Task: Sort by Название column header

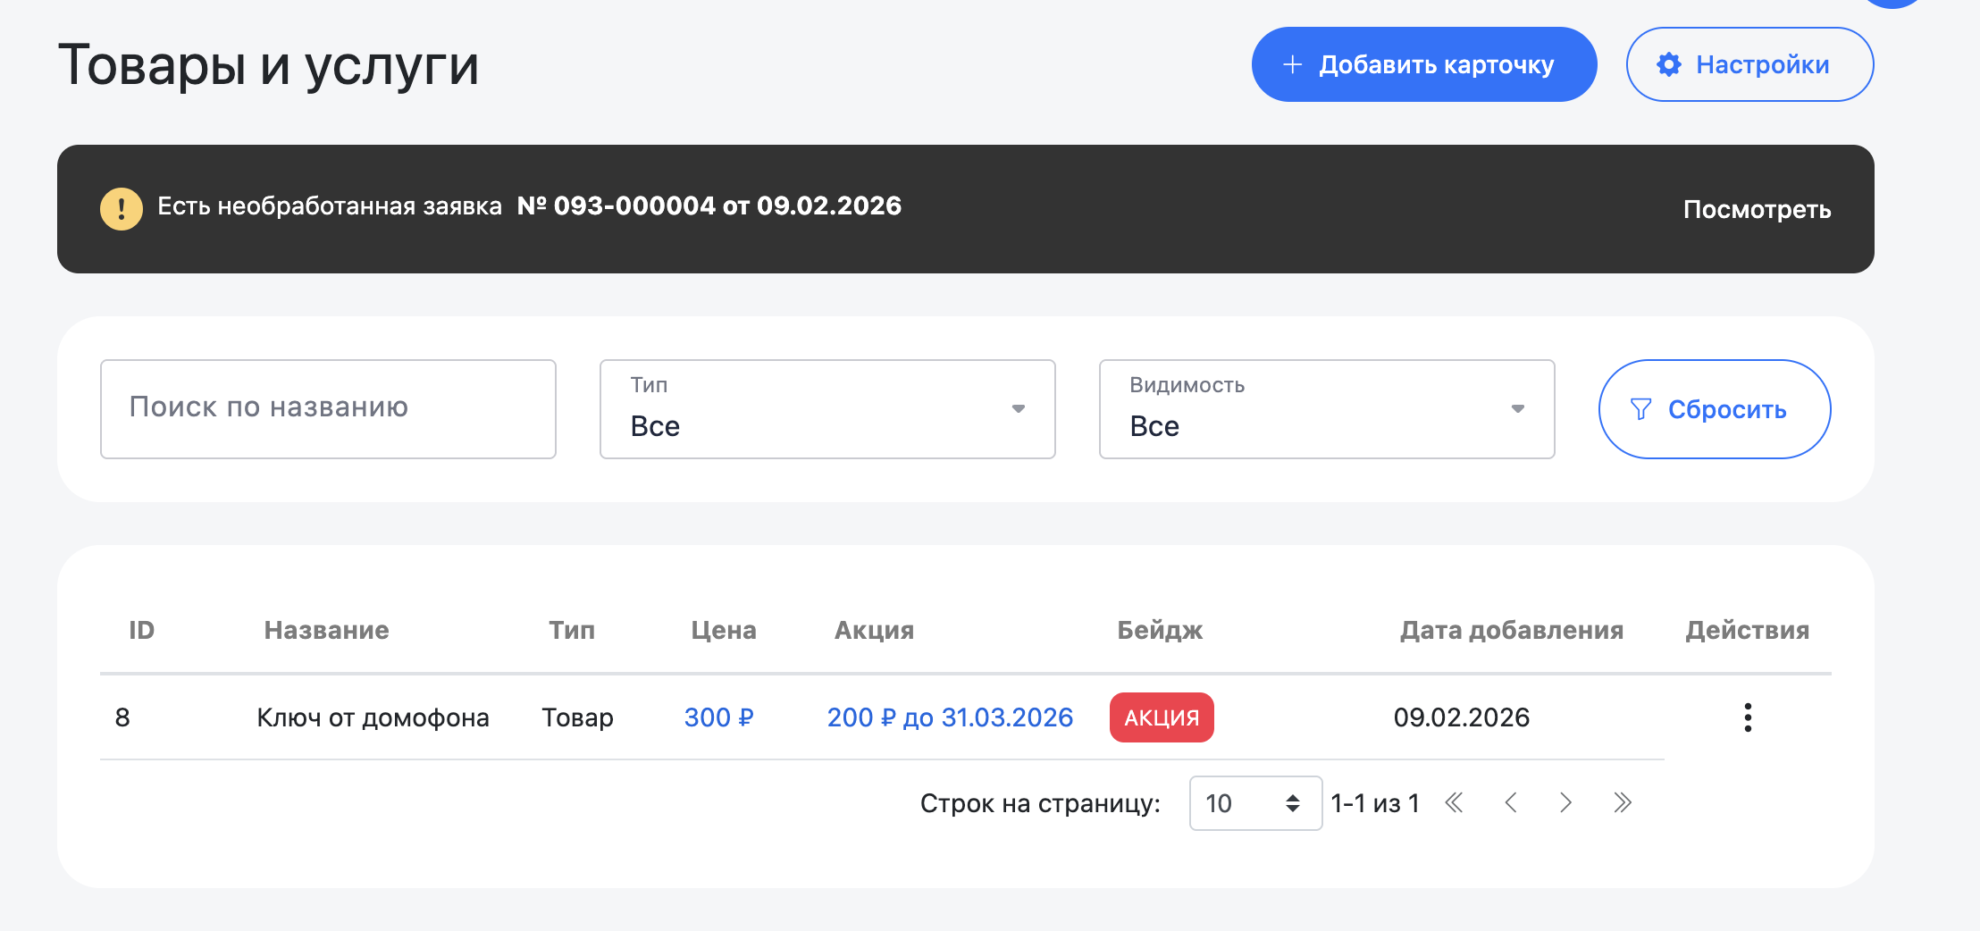Action: (x=326, y=630)
